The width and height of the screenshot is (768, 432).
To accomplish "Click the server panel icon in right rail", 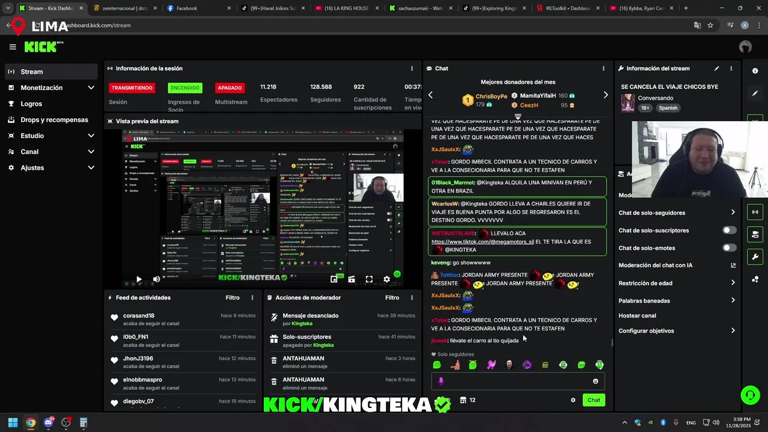I will click(755, 234).
